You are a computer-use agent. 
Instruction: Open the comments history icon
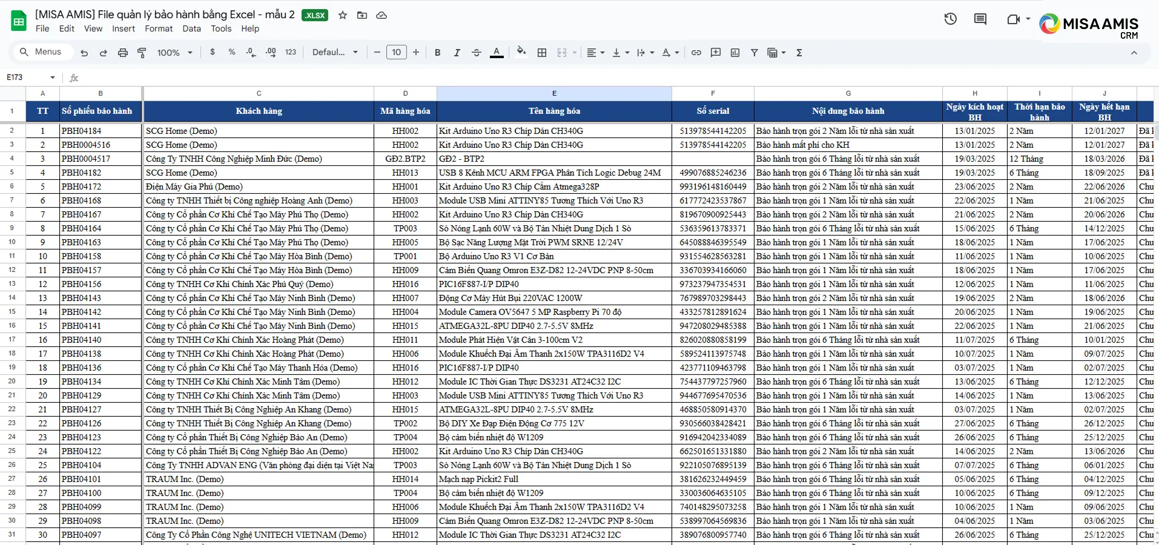[x=980, y=19]
